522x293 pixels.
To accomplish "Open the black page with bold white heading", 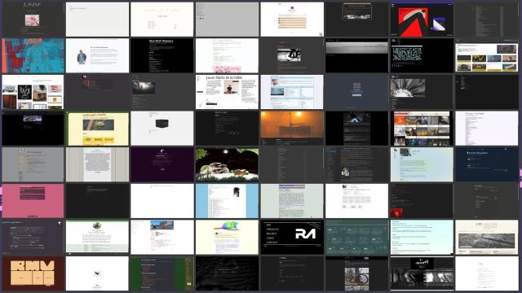I will pos(162,55).
